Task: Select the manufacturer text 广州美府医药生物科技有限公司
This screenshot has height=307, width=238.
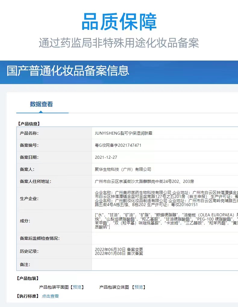Action: [143, 193]
